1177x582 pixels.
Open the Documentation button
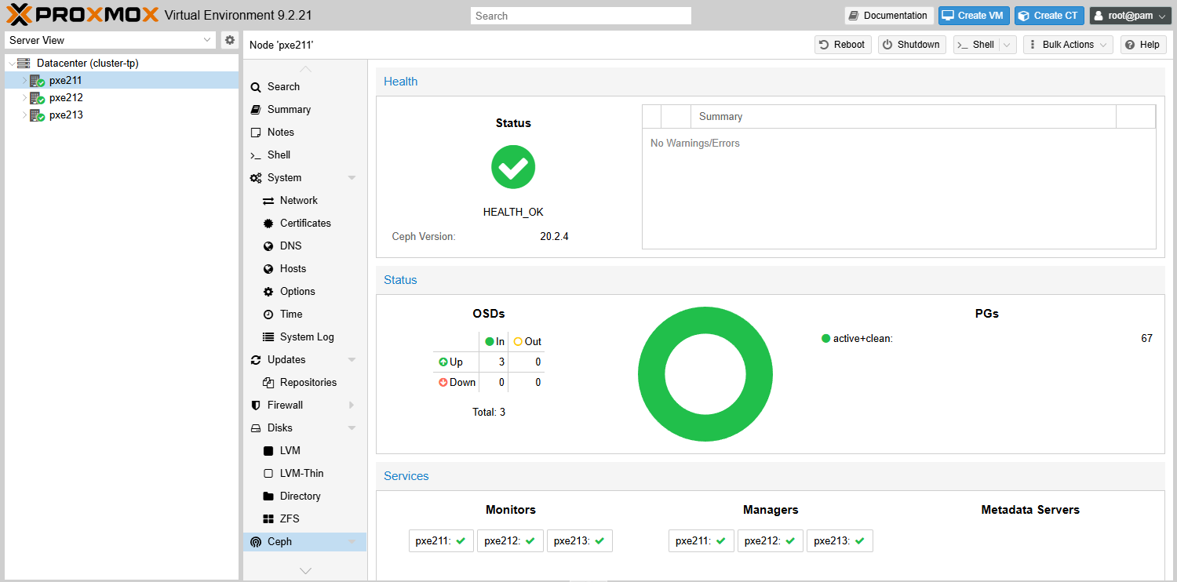pos(889,16)
